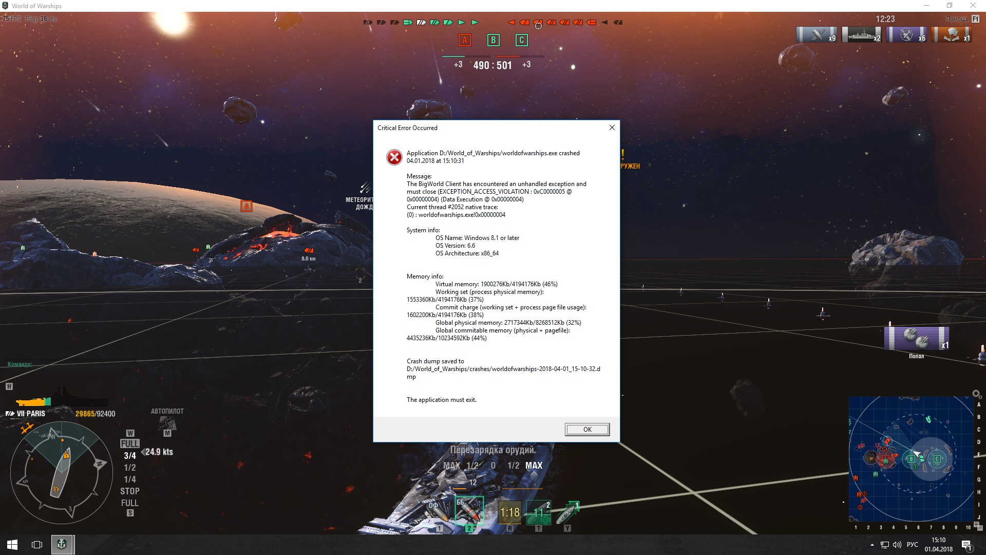Viewport: 986px width, 555px height.
Task: Click World of Warships taskbar icon
Action: pos(62,545)
